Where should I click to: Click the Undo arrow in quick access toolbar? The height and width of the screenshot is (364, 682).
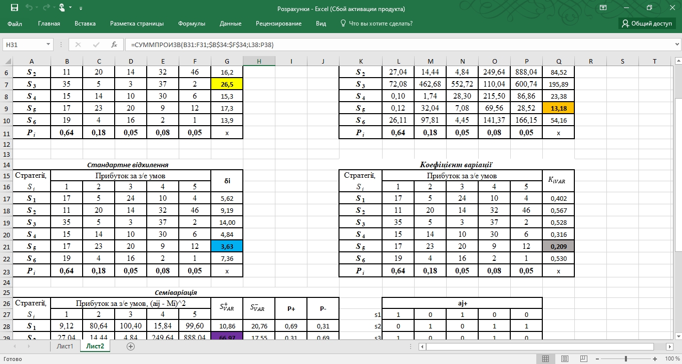[x=29, y=8]
